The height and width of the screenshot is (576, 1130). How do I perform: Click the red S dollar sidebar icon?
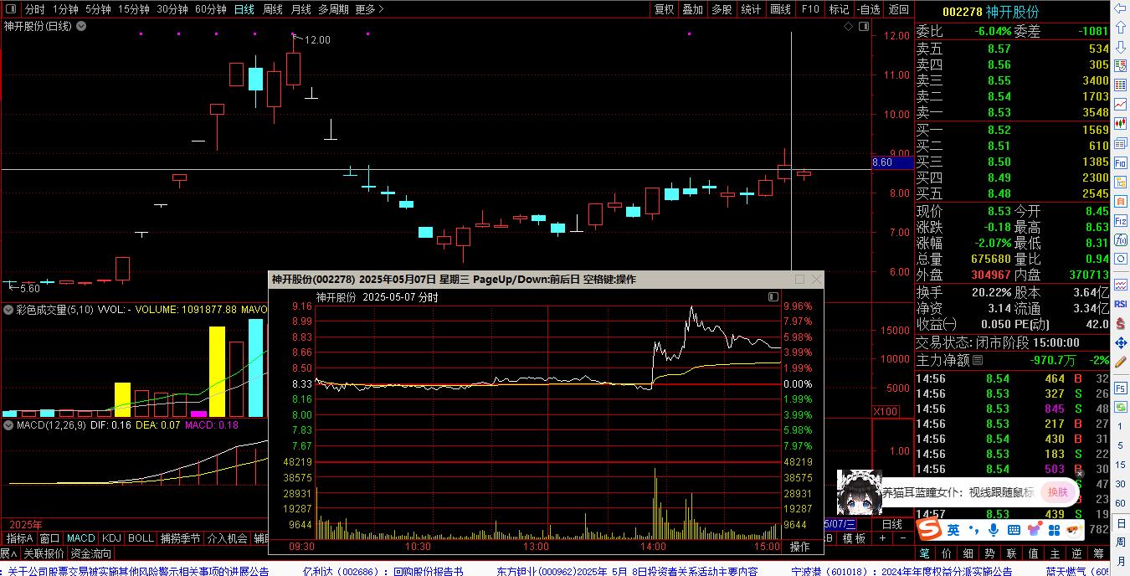pos(1121,323)
